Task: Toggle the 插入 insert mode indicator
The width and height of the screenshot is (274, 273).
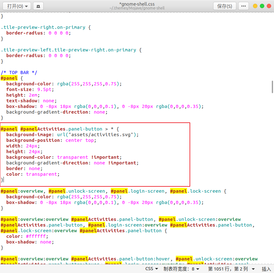Action: pyautogui.click(x=266, y=269)
